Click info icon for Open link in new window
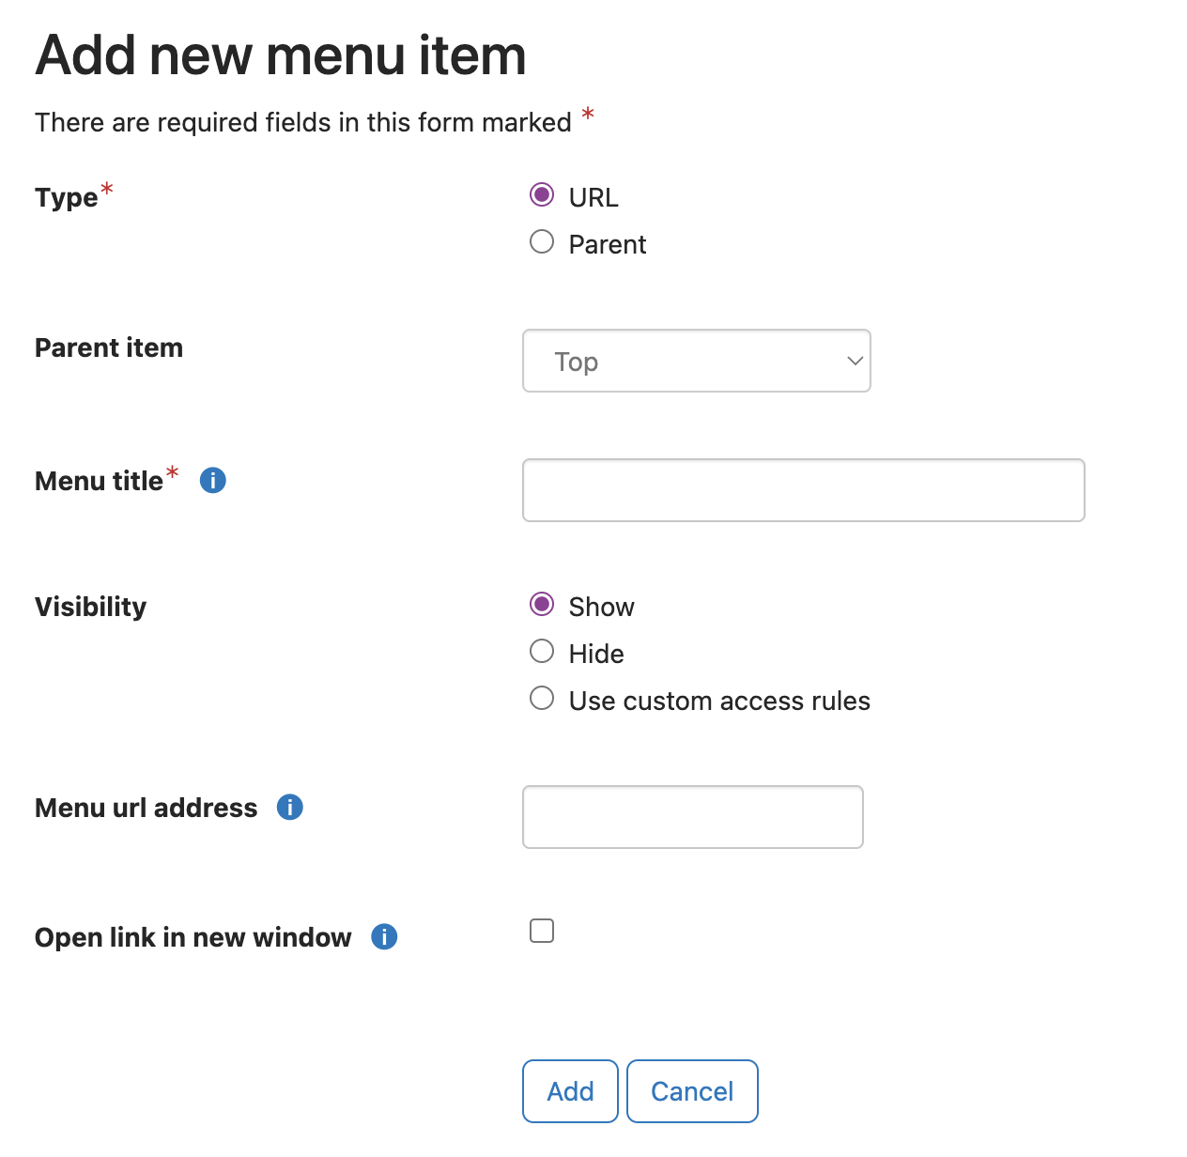The image size is (1187, 1157). [384, 937]
